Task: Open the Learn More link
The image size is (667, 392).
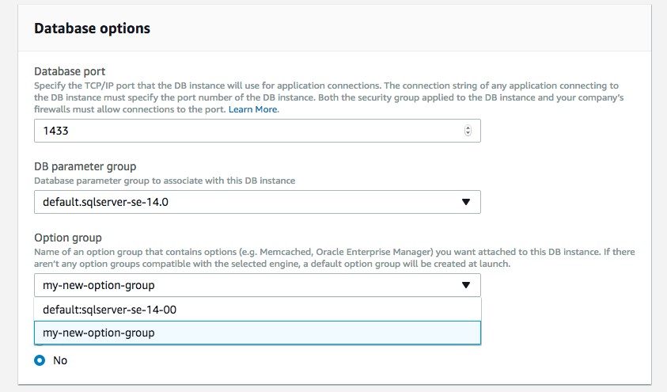Action: click(x=253, y=109)
